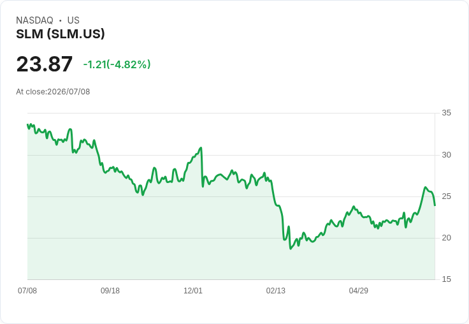The width and height of the screenshot is (469, 324).
Task: Click the 35 price axis label
Action: point(447,113)
